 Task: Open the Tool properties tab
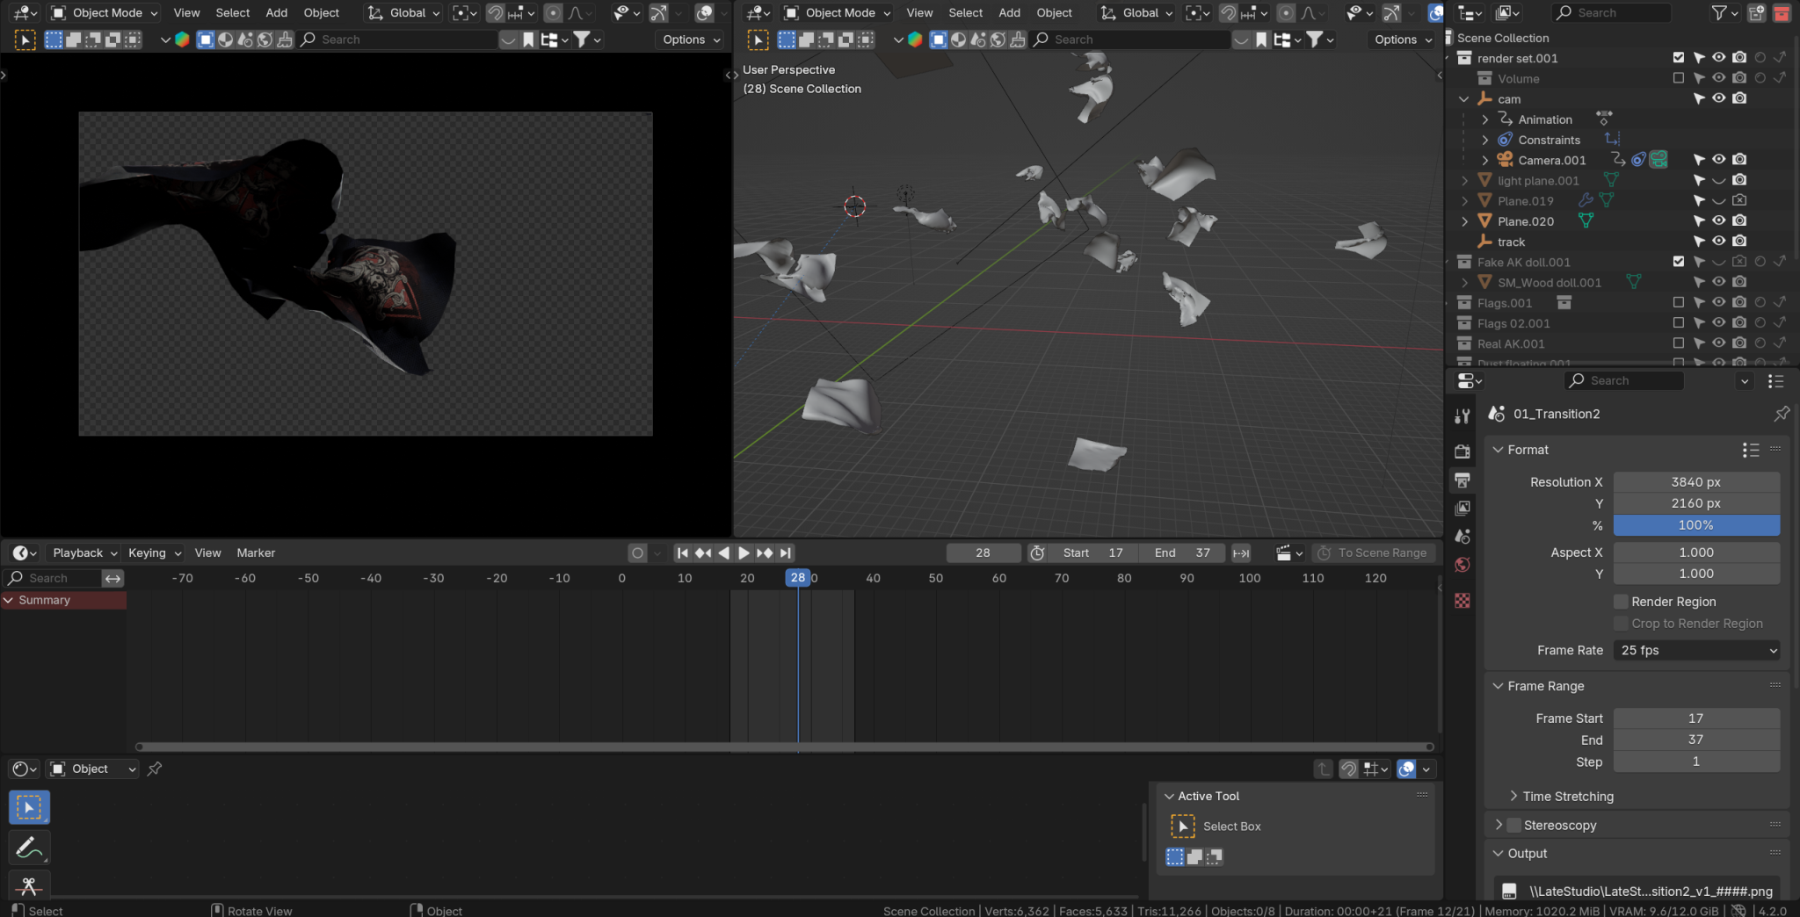(x=1462, y=416)
